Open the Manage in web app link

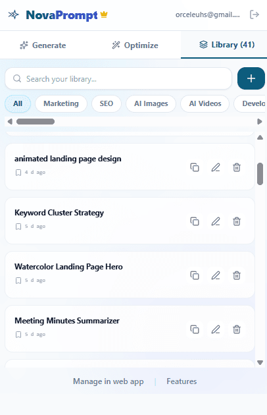point(109,381)
